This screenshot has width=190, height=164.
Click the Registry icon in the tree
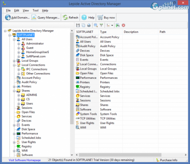click(x=19, y=146)
